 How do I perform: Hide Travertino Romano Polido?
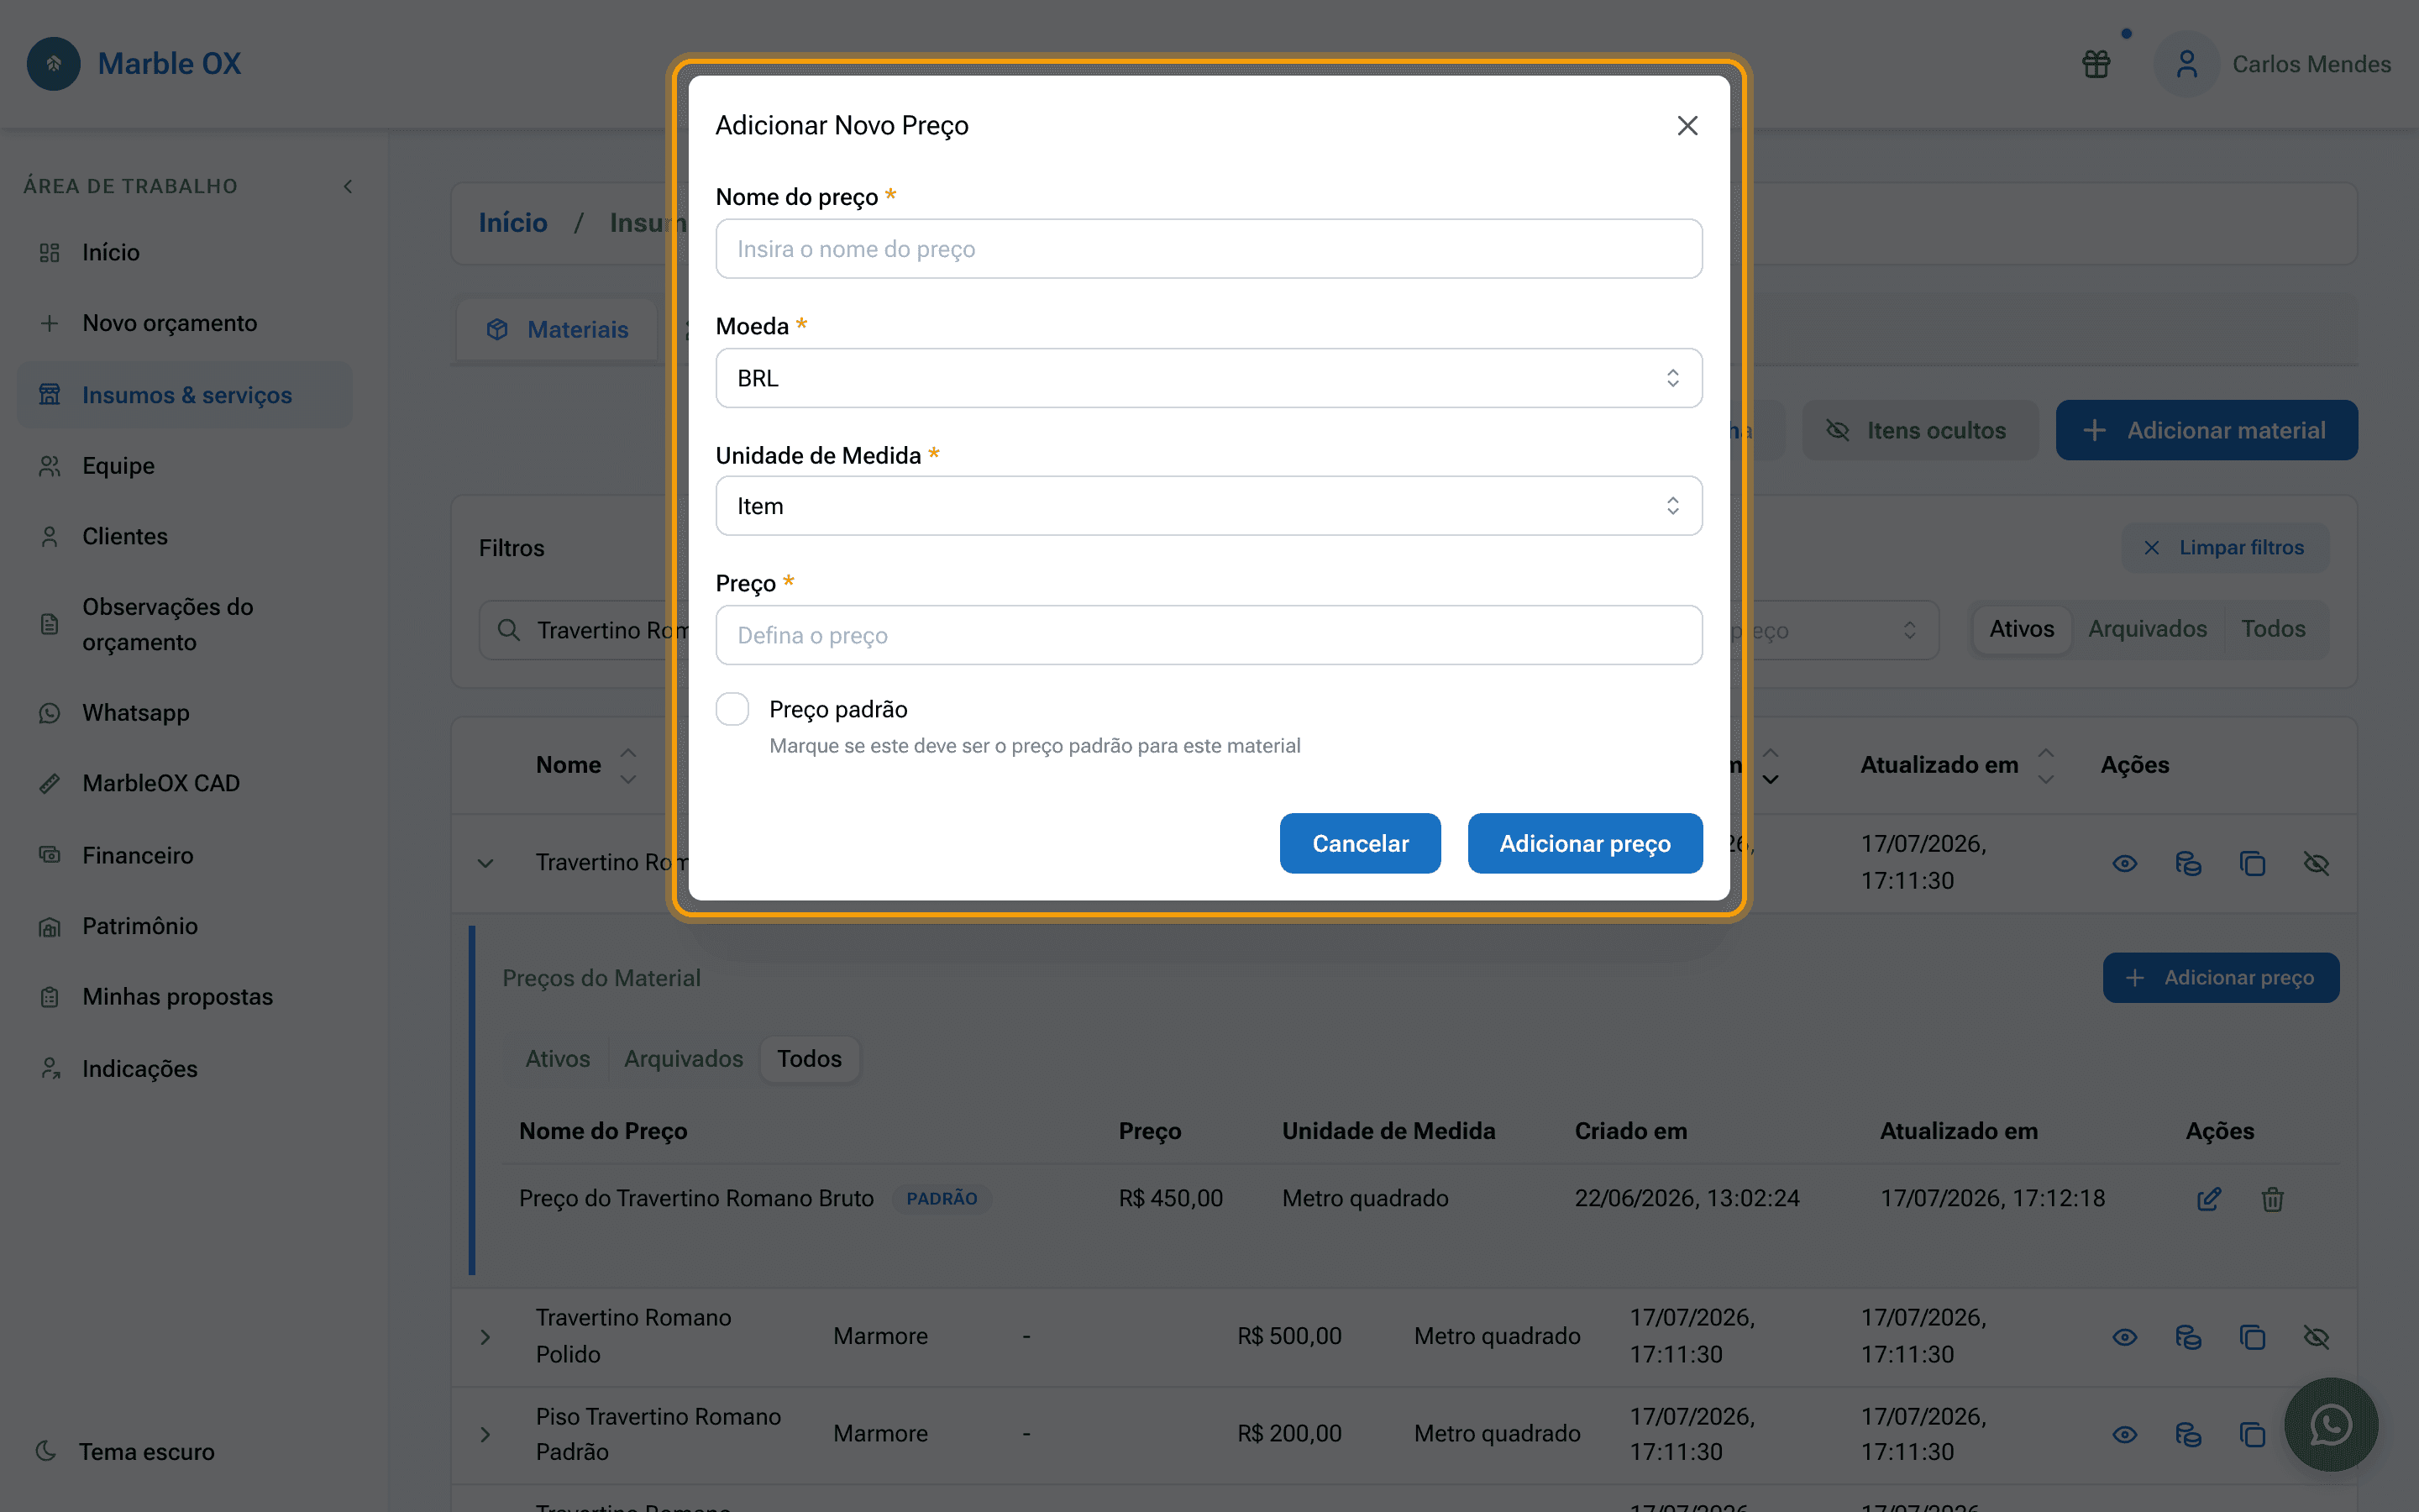click(2316, 1337)
